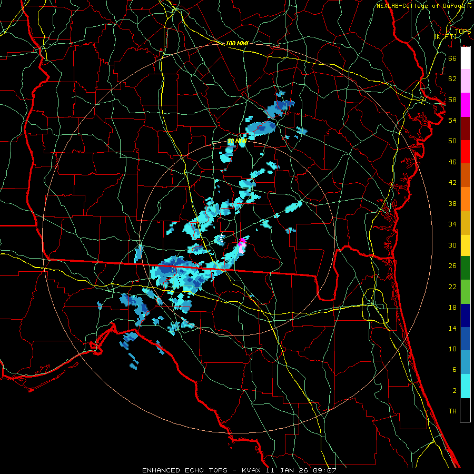The width and height of the screenshot is (474, 474).
Task: Click the light pink legend swatch
Action: click(x=465, y=81)
